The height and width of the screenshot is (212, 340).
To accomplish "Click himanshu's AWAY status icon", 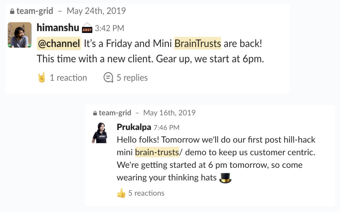I will click(87, 28).
